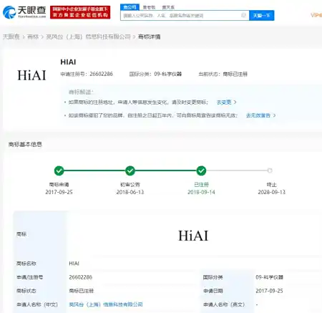This screenshot has height=313, width=322.
Task: Click the HIAI value in 商标名称 row
Action: coord(74,264)
